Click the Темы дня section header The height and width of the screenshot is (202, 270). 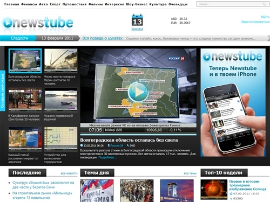point(97,173)
